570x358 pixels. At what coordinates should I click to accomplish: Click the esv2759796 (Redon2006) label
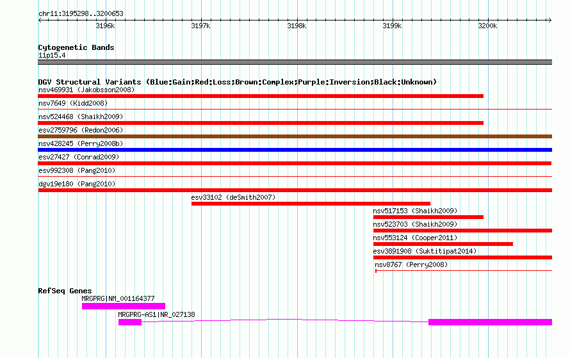pos(81,130)
